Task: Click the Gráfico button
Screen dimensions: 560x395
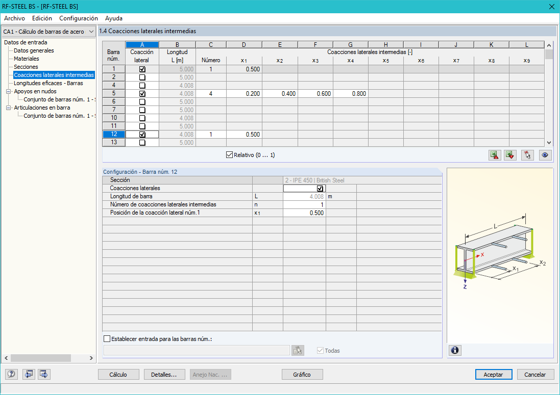Action: (x=302, y=374)
